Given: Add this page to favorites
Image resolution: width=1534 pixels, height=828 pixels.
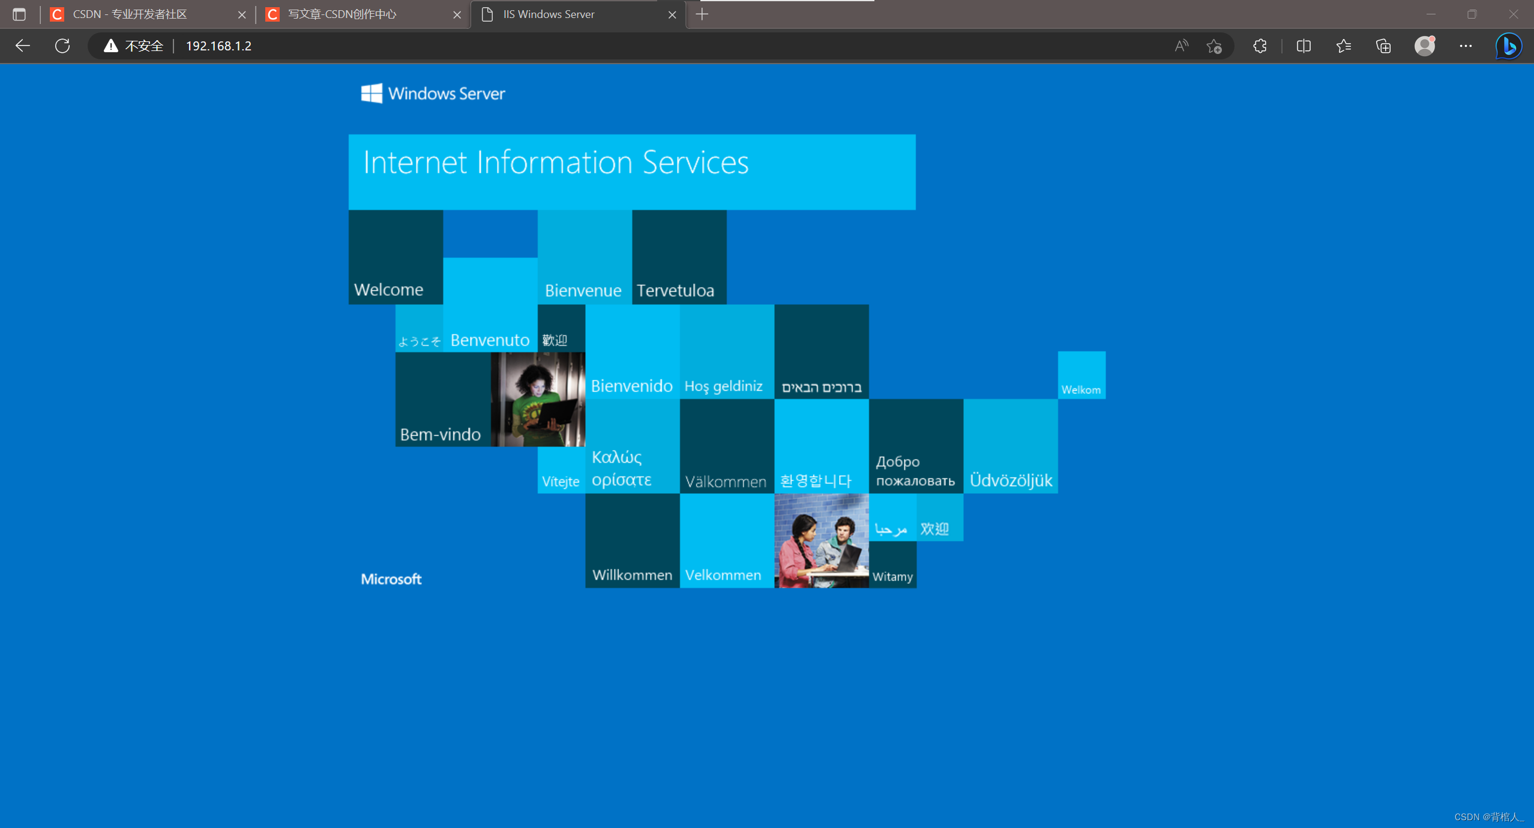Looking at the screenshot, I should point(1214,46).
